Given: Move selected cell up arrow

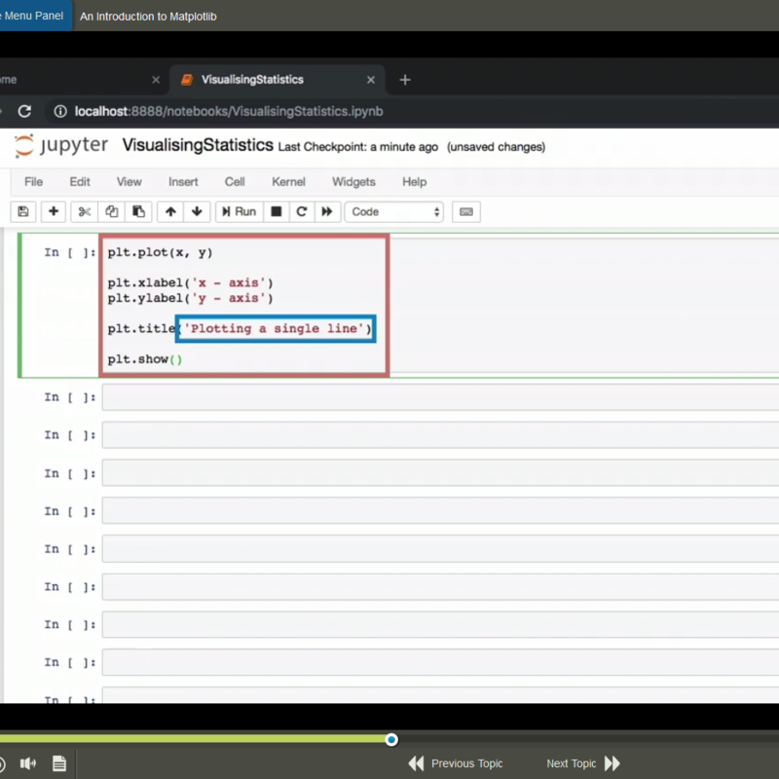Looking at the screenshot, I should [x=170, y=211].
